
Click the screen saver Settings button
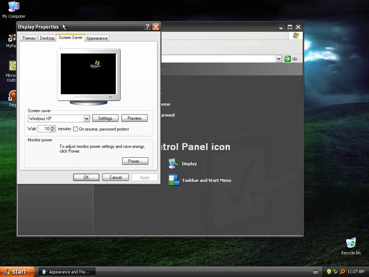coord(105,118)
